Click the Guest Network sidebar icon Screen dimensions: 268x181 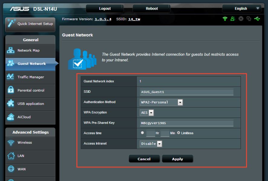[11, 63]
